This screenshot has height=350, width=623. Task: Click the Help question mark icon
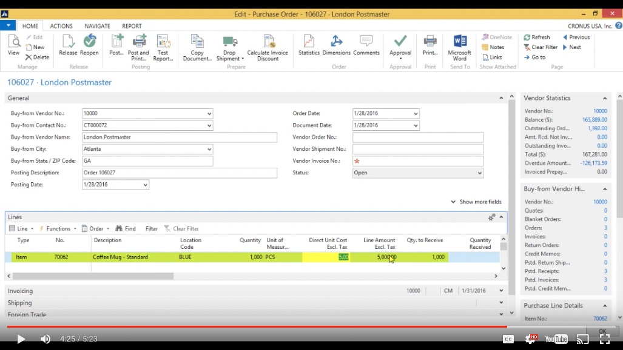pyautogui.click(x=619, y=26)
